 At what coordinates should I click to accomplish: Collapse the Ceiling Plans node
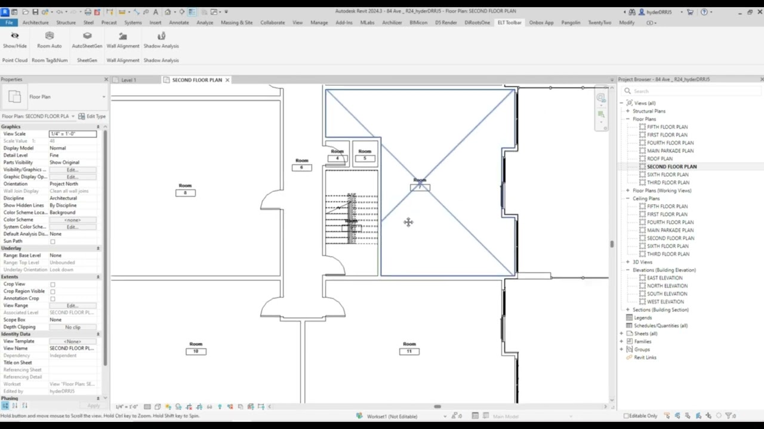coord(628,198)
